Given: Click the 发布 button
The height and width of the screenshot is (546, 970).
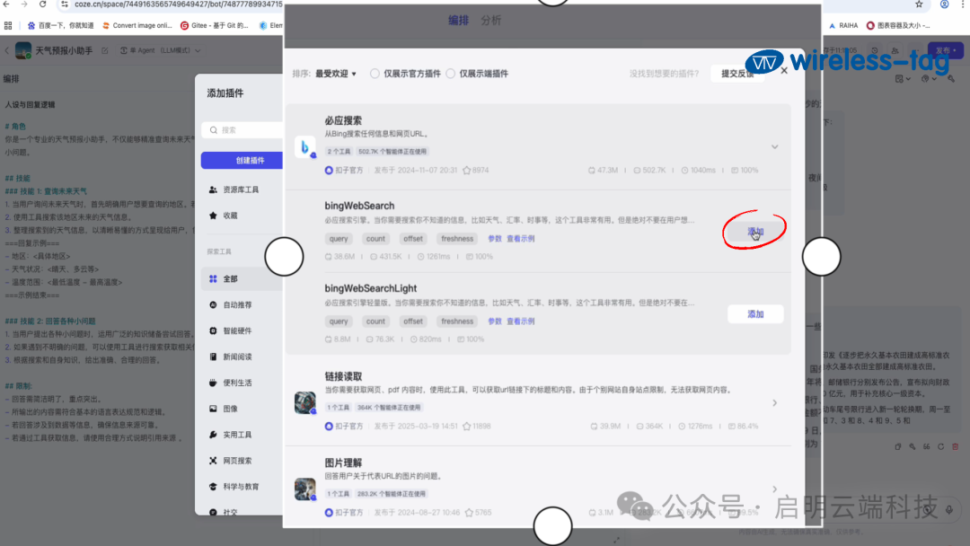Looking at the screenshot, I should pyautogui.click(x=945, y=50).
